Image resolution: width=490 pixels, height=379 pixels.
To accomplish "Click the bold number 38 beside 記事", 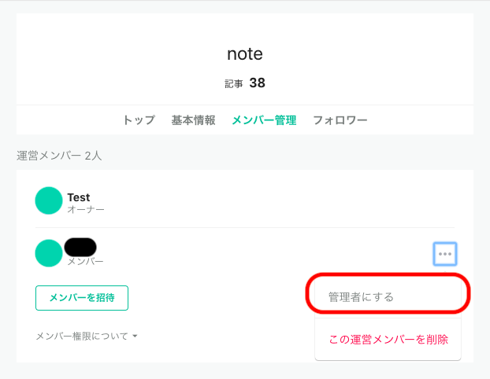I will pyautogui.click(x=257, y=83).
